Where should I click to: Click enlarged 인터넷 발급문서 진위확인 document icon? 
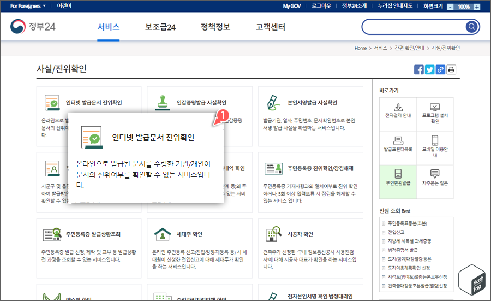pos(92,138)
